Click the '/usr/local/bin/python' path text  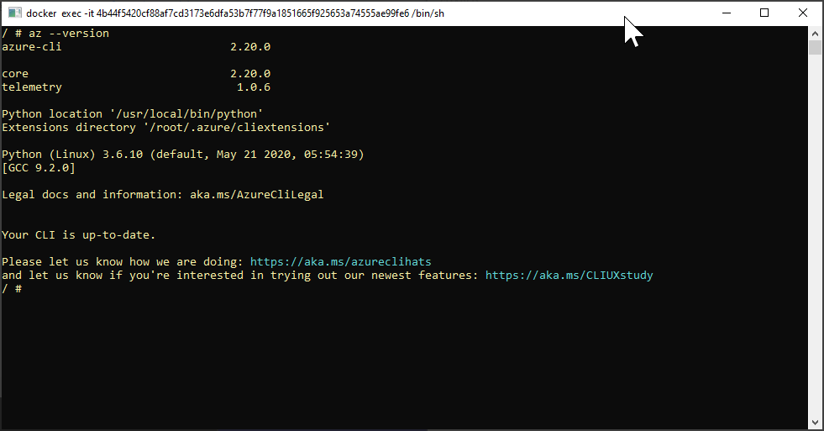tap(186, 114)
